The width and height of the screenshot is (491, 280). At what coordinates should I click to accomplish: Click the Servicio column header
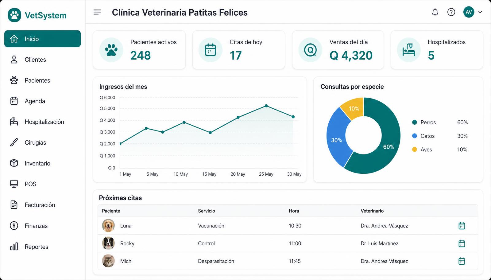tap(207, 211)
